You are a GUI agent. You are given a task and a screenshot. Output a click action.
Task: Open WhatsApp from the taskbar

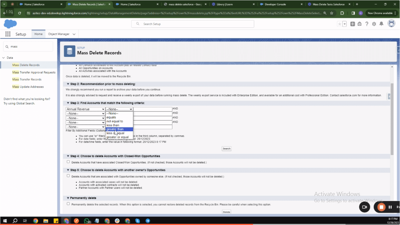[x=87, y=221]
